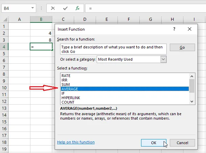Screen dimensions: 206x153
Task: Select row 2 header
Action: (4, 33)
